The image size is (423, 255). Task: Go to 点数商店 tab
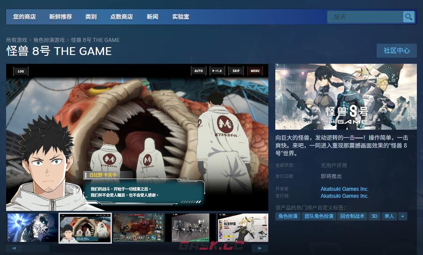pos(121,17)
